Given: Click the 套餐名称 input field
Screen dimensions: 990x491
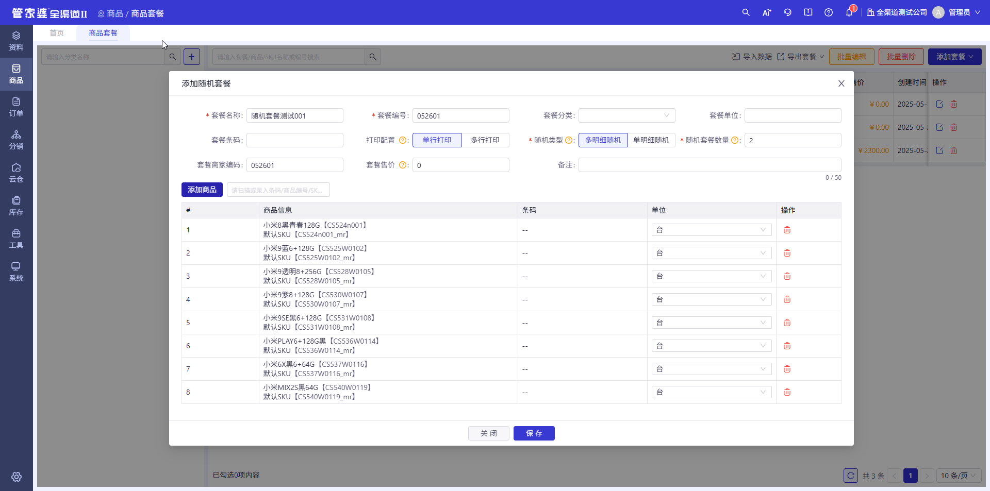Looking at the screenshot, I should click(x=295, y=115).
